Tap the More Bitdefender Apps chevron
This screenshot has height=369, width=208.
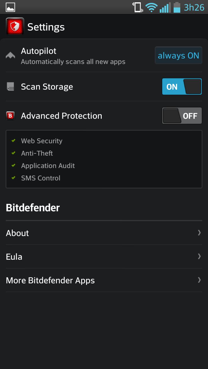[199, 280]
